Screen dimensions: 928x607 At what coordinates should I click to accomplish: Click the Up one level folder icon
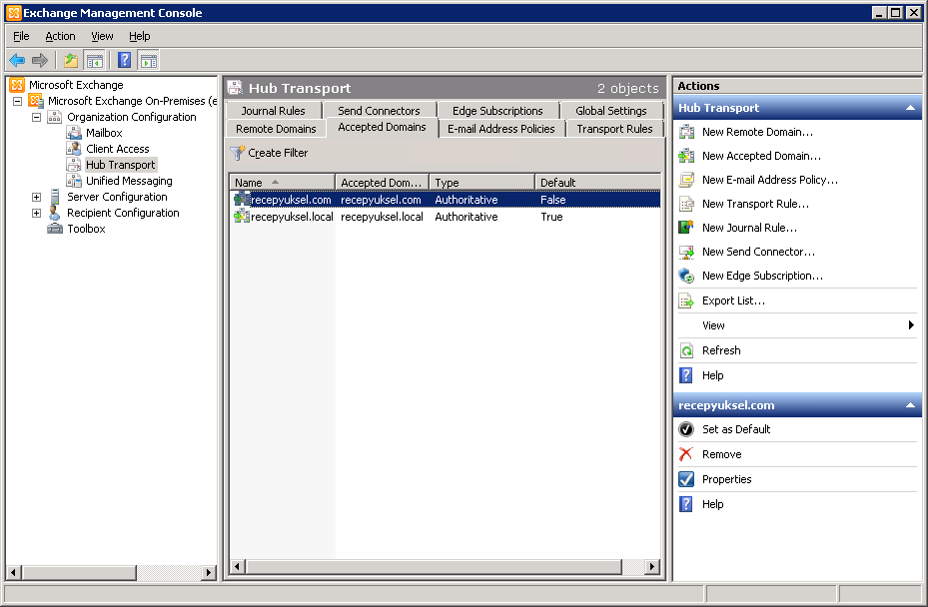71,60
